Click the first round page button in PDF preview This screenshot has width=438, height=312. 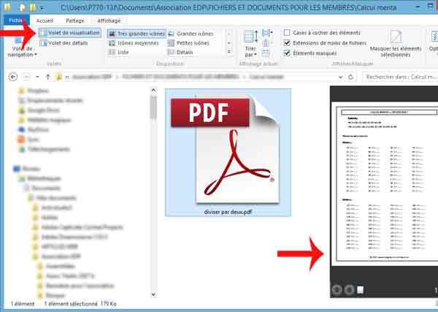point(337,290)
